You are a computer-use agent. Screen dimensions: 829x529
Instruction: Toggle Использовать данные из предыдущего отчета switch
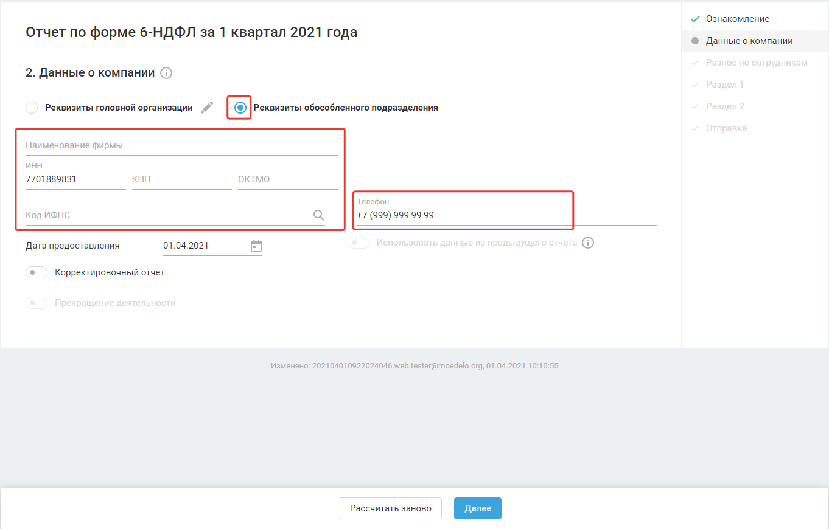point(359,243)
